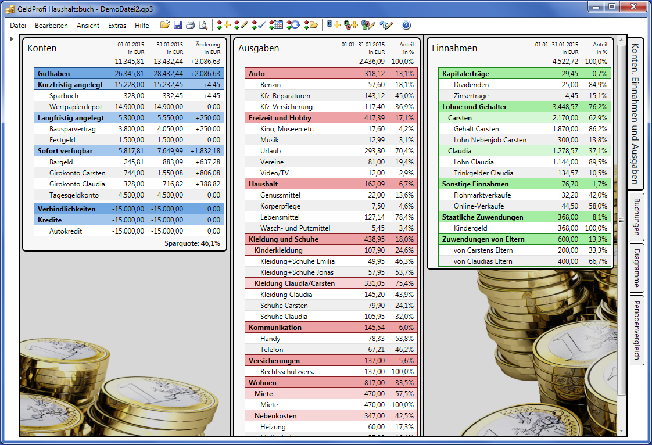Screen dimensions: 652x445
Task: Select the Wertpapierdepot account row
Action: tap(129, 107)
